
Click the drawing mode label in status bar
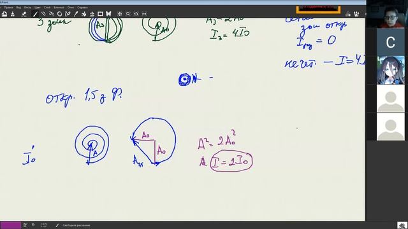coord(76,225)
